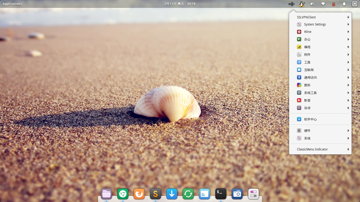Toggle the muted volume indicator
360x202 pixels.
point(312,4)
